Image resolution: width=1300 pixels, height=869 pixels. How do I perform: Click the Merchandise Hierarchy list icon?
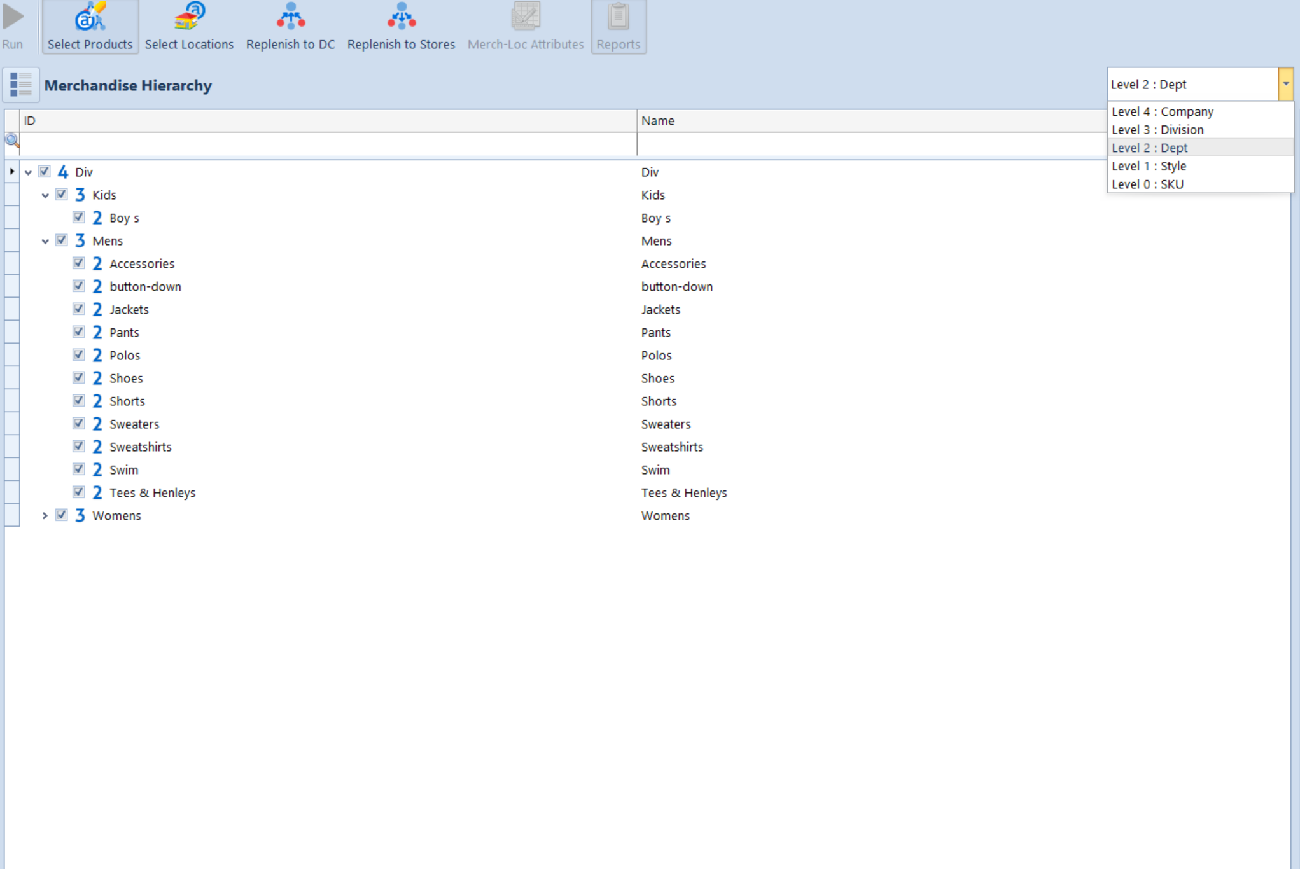coord(21,85)
